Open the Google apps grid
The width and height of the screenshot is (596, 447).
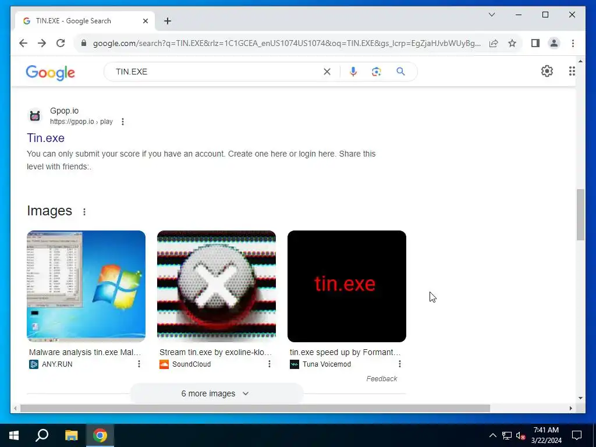pyautogui.click(x=572, y=71)
